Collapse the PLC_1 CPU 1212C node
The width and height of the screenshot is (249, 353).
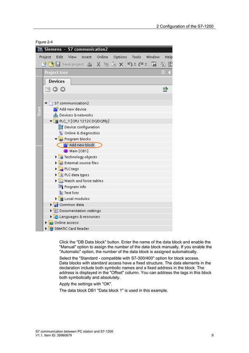click(x=51, y=121)
